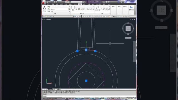This screenshot has height=100, width=178.
Task: Click the find text input box
Action: (60, 9)
